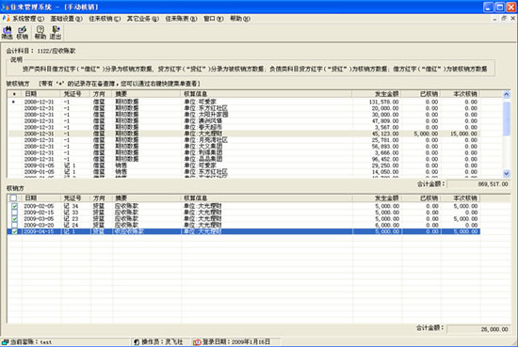Uncheck the highlighted 2009-04-15 row checkbox
Viewport: 518px width, 347px height.
14,231
